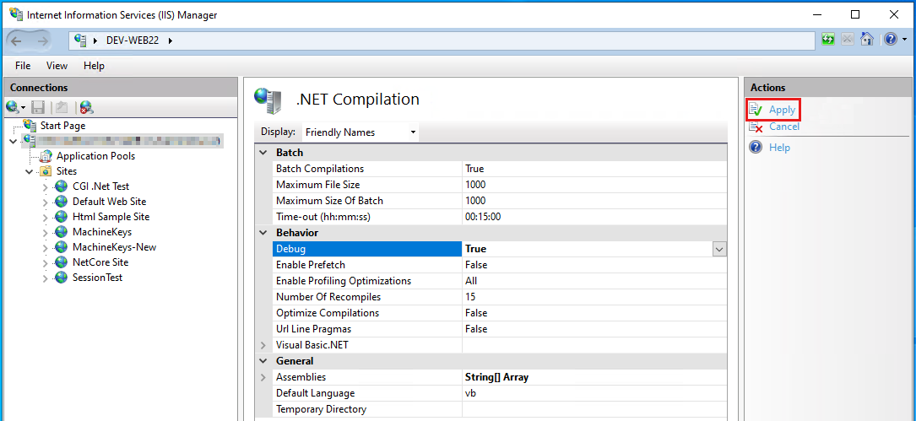916x421 pixels.
Task: Open the File menu
Action: click(x=23, y=66)
